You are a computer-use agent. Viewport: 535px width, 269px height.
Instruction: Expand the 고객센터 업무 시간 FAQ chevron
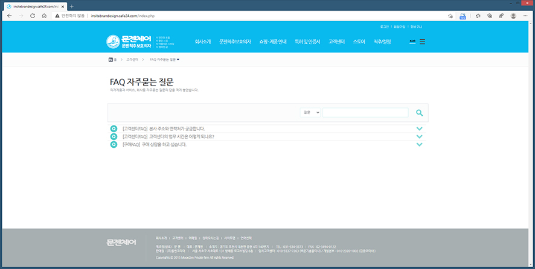[420, 136]
